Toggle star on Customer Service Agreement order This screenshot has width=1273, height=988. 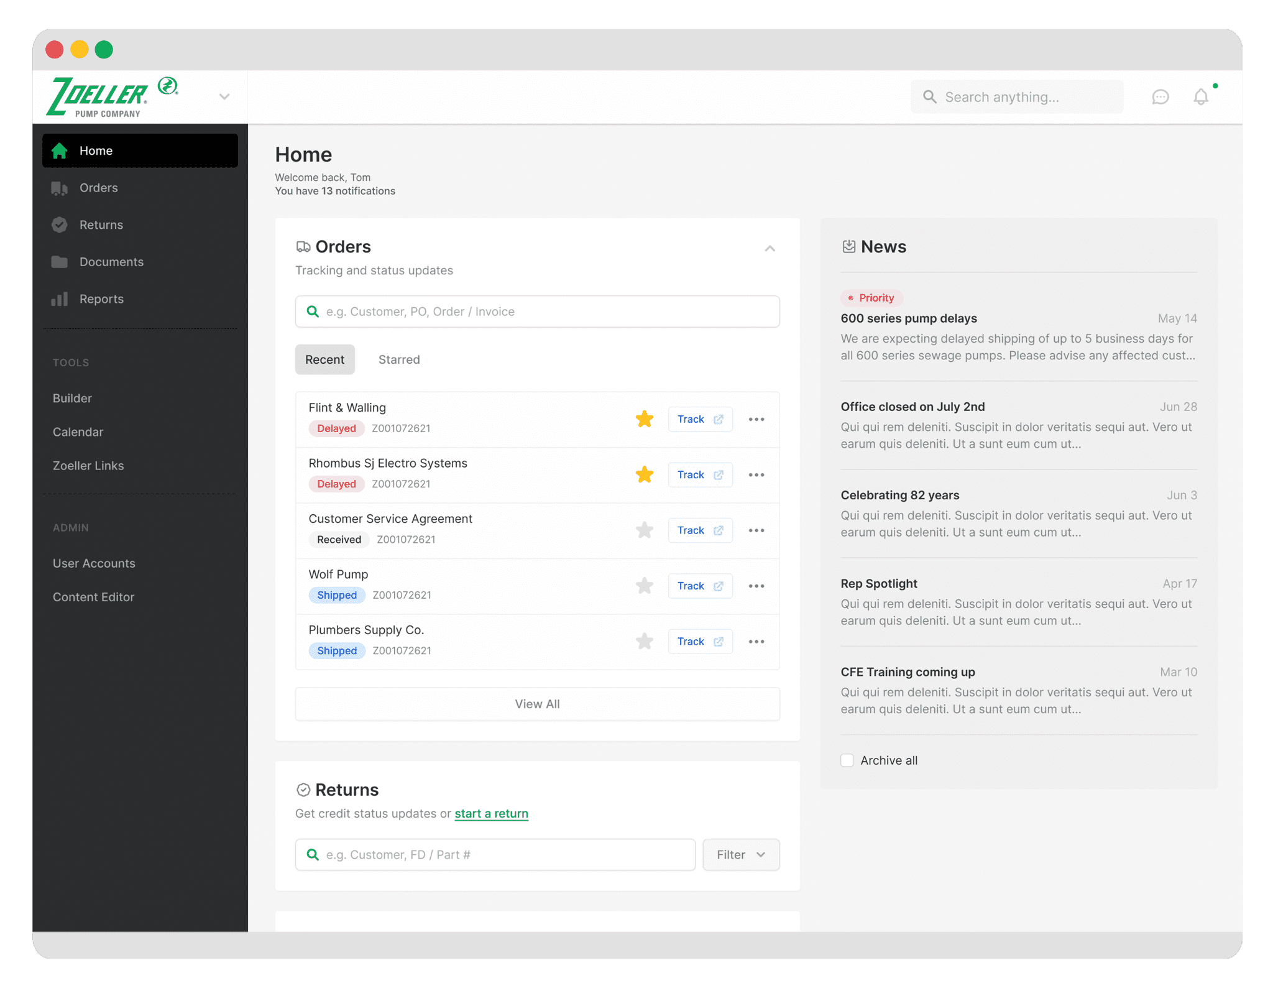[x=644, y=529]
